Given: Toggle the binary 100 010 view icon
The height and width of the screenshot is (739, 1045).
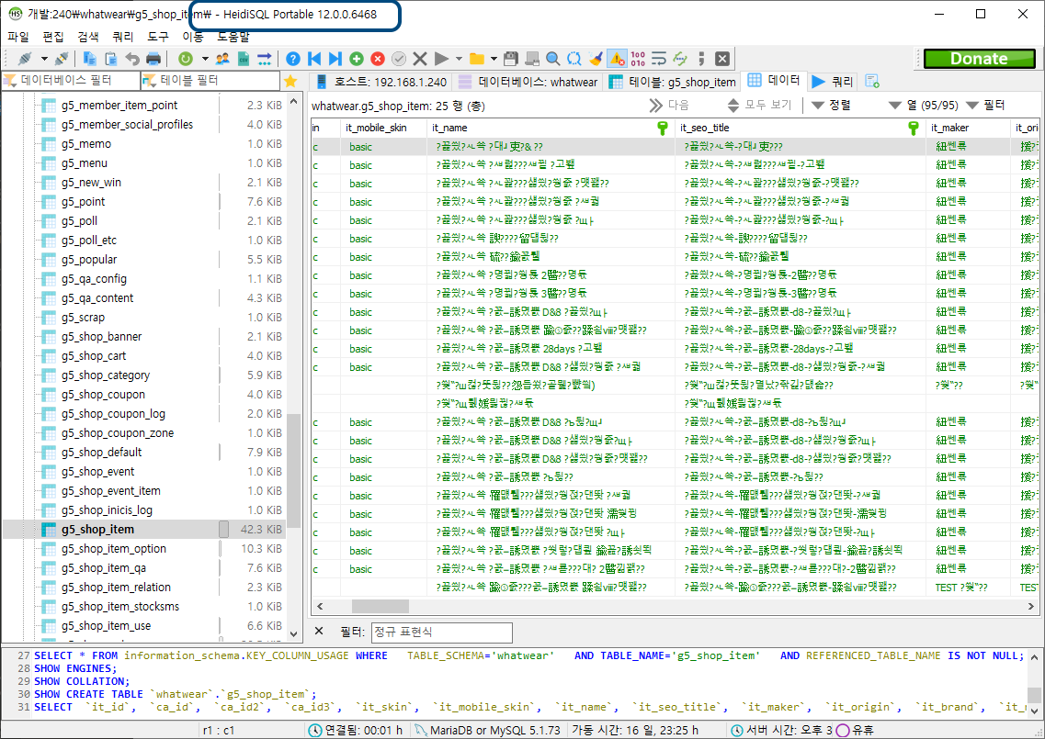Looking at the screenshot, I should (x=638, y=59).
